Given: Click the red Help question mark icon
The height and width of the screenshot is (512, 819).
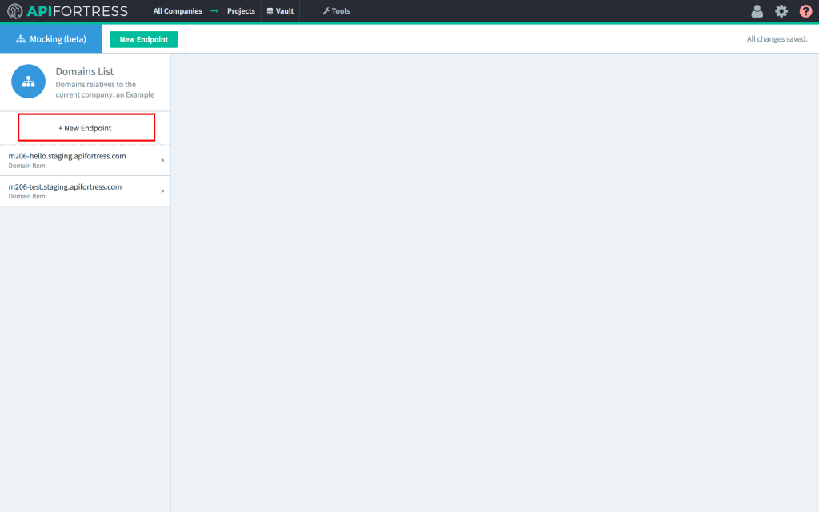Looking at the screenshot, I should click(805, 10).
